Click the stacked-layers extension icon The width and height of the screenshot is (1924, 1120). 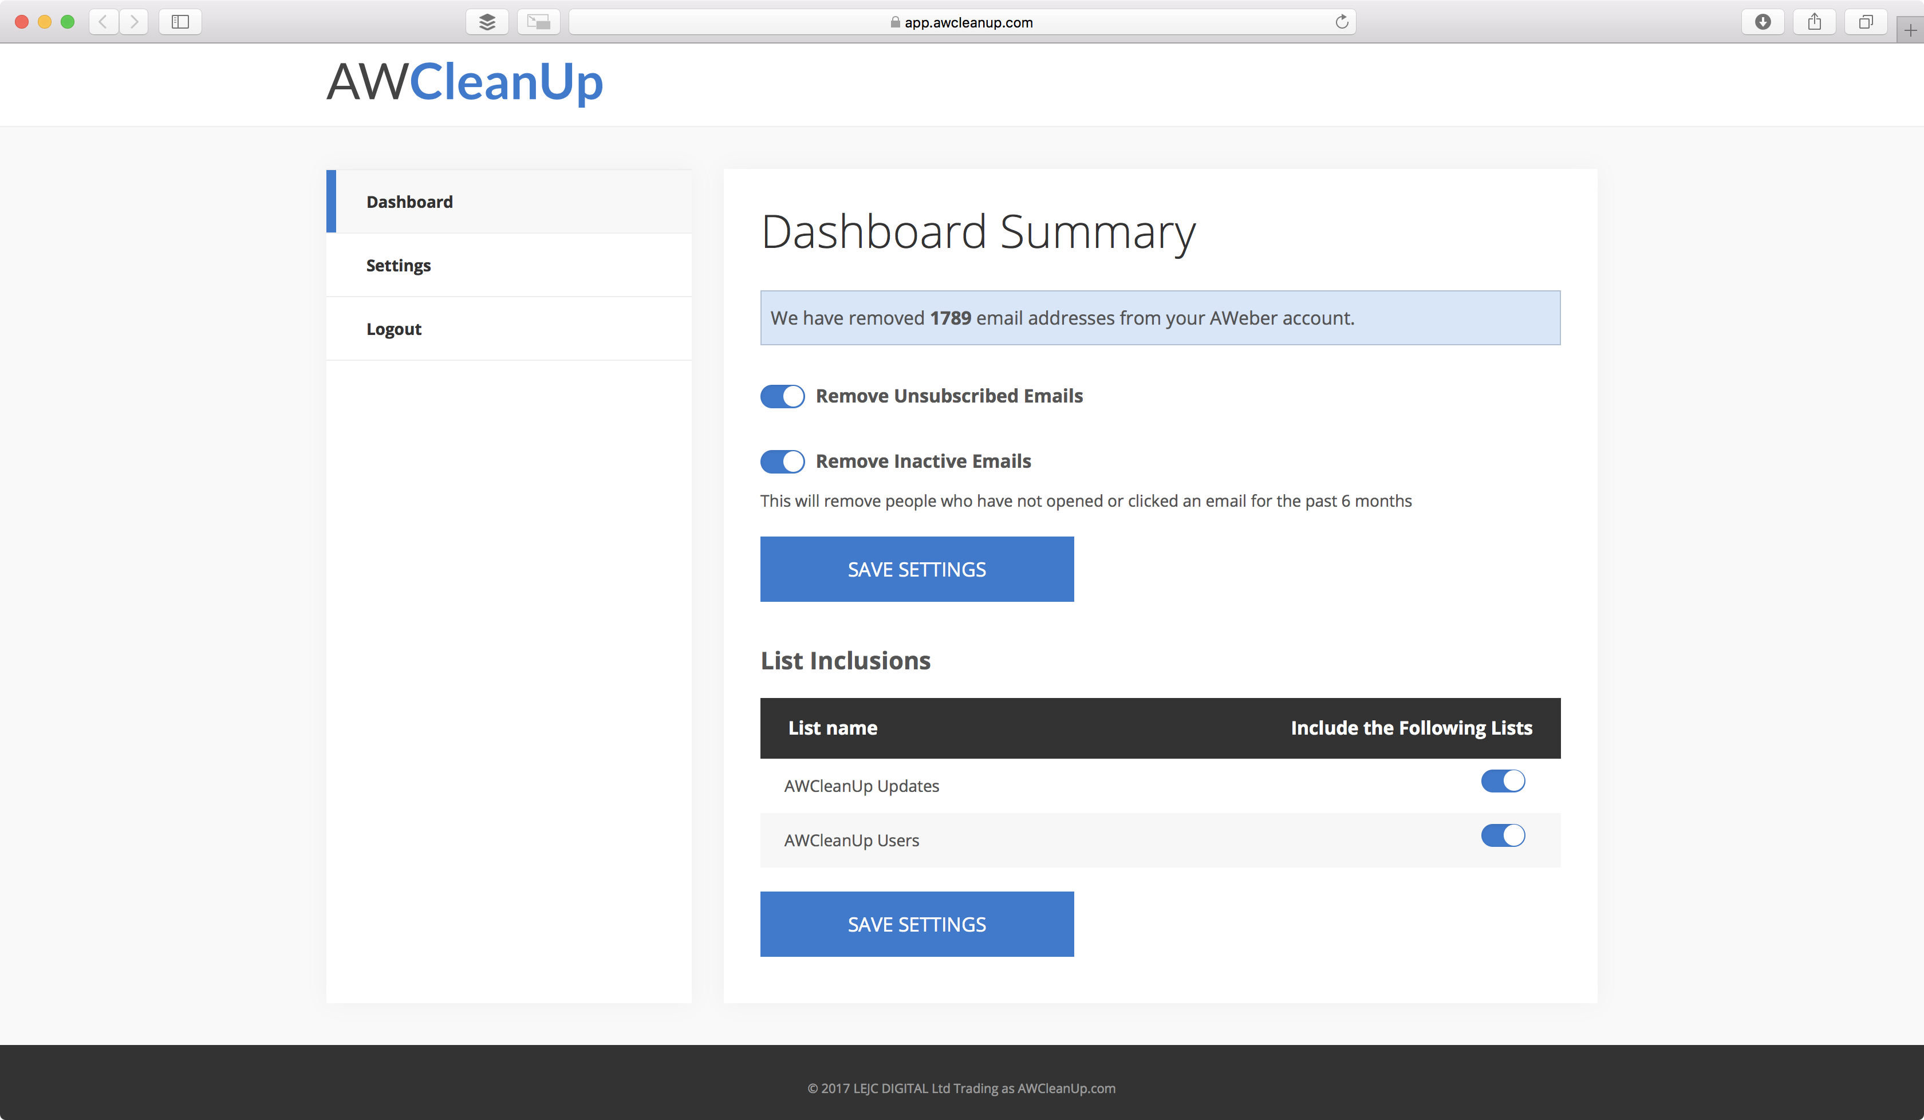point(488,21)
